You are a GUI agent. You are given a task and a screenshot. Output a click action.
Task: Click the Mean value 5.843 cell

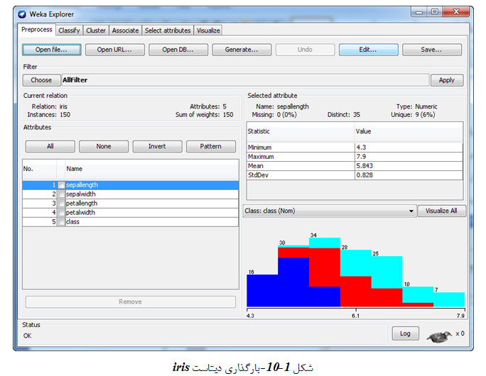pyautogui.click(x=409, y=166)
